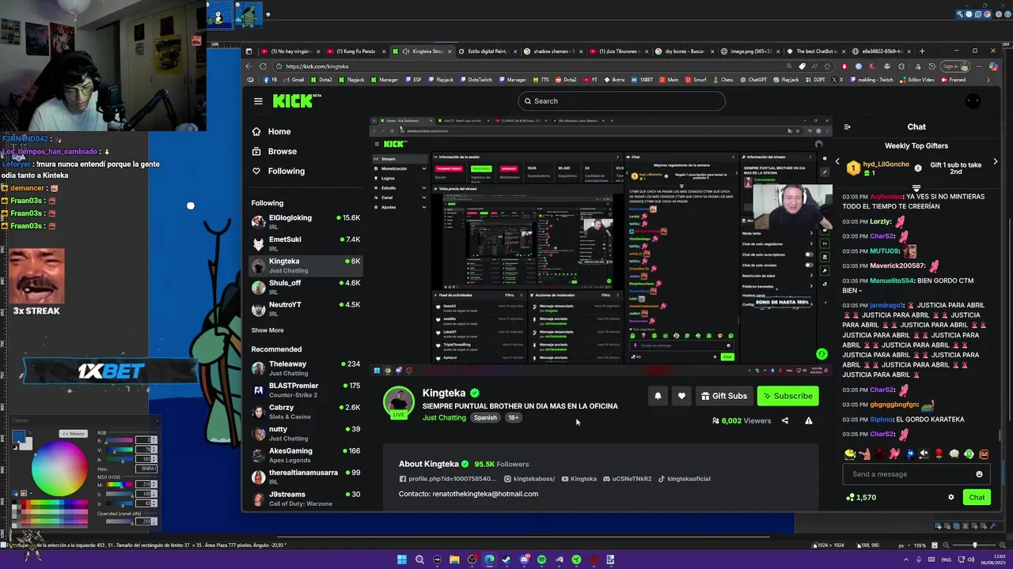Click the Hex value field in Colores
1013x569 pixels.
[x=146, y=469]
